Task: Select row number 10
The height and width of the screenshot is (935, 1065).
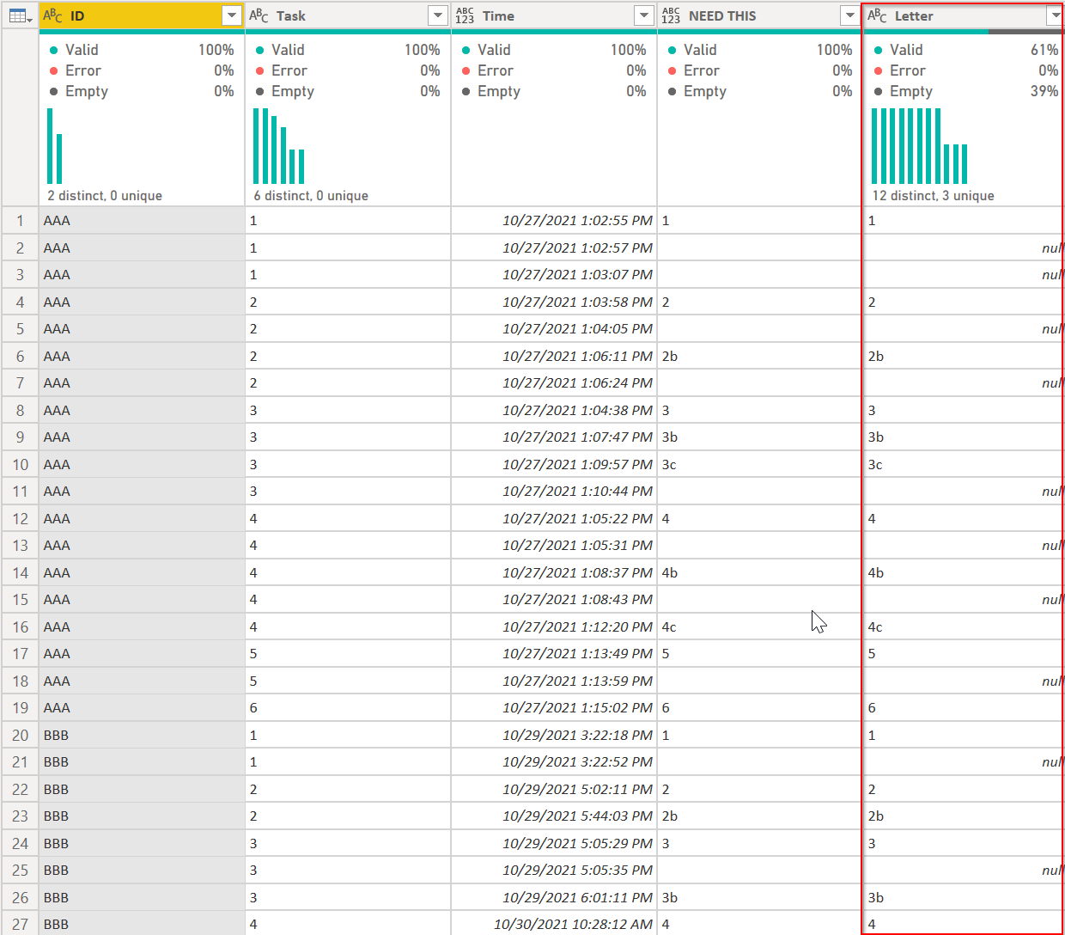Action: (20, 464)
